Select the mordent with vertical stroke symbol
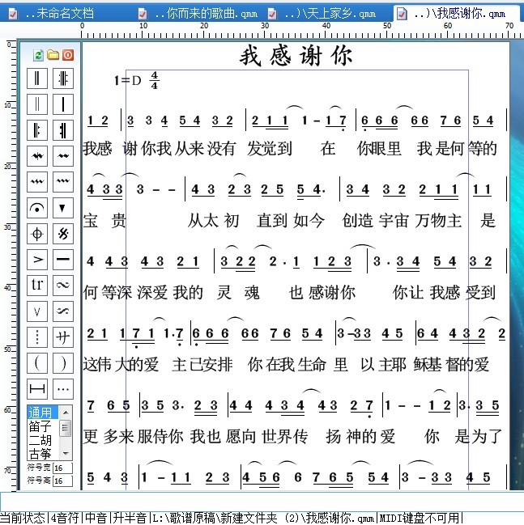The width and height of the screenshot is (524, 525). click(x=37, y=156)
